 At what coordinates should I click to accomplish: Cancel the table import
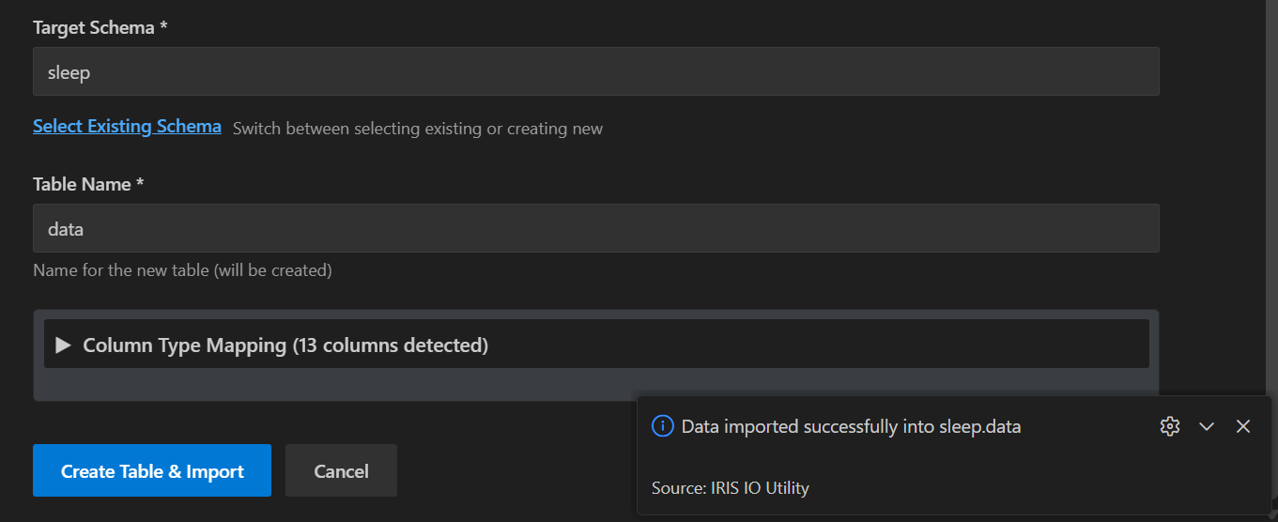click(x=341, y=470)
